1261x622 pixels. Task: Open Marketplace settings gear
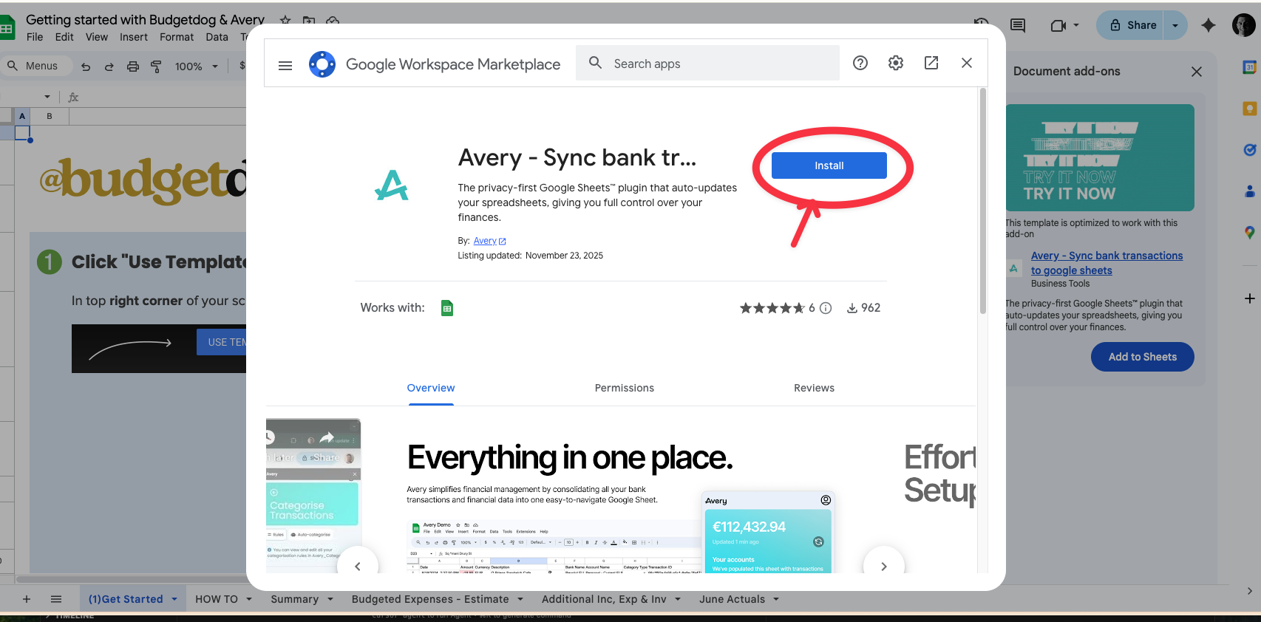coord(895,64)
